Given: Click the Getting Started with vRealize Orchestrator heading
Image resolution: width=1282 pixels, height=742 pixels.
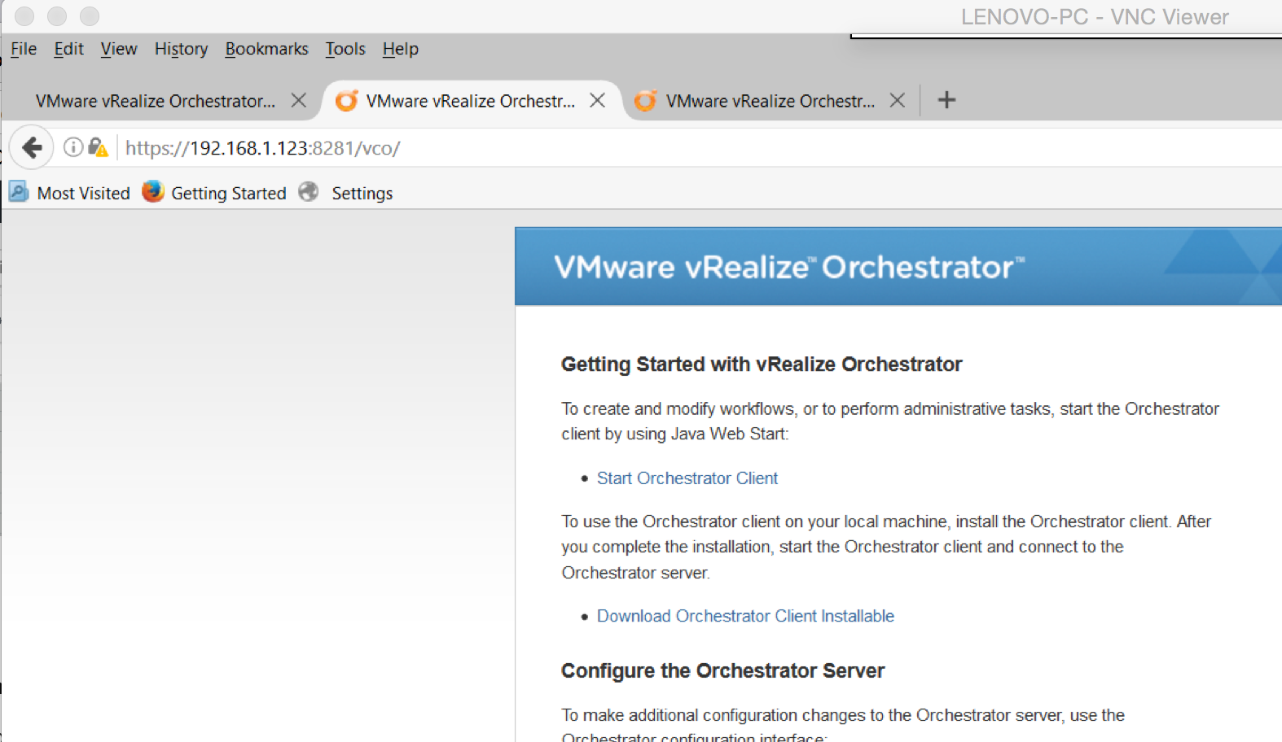Looking at the screenshot, I should [762, 364].
